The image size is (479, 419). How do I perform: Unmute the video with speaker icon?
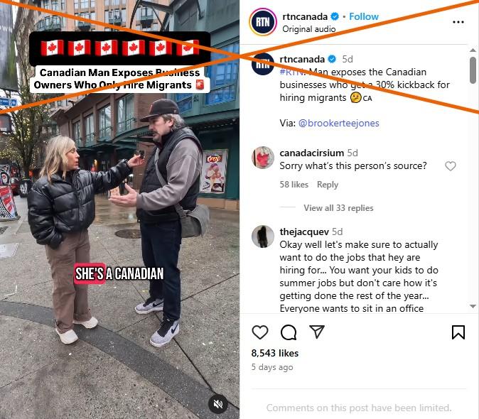pos(218,404)
